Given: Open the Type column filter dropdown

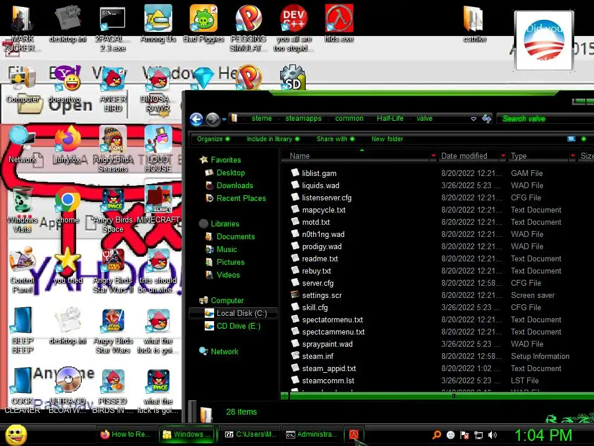Looking at the screenshot, I should pos(573,156).
